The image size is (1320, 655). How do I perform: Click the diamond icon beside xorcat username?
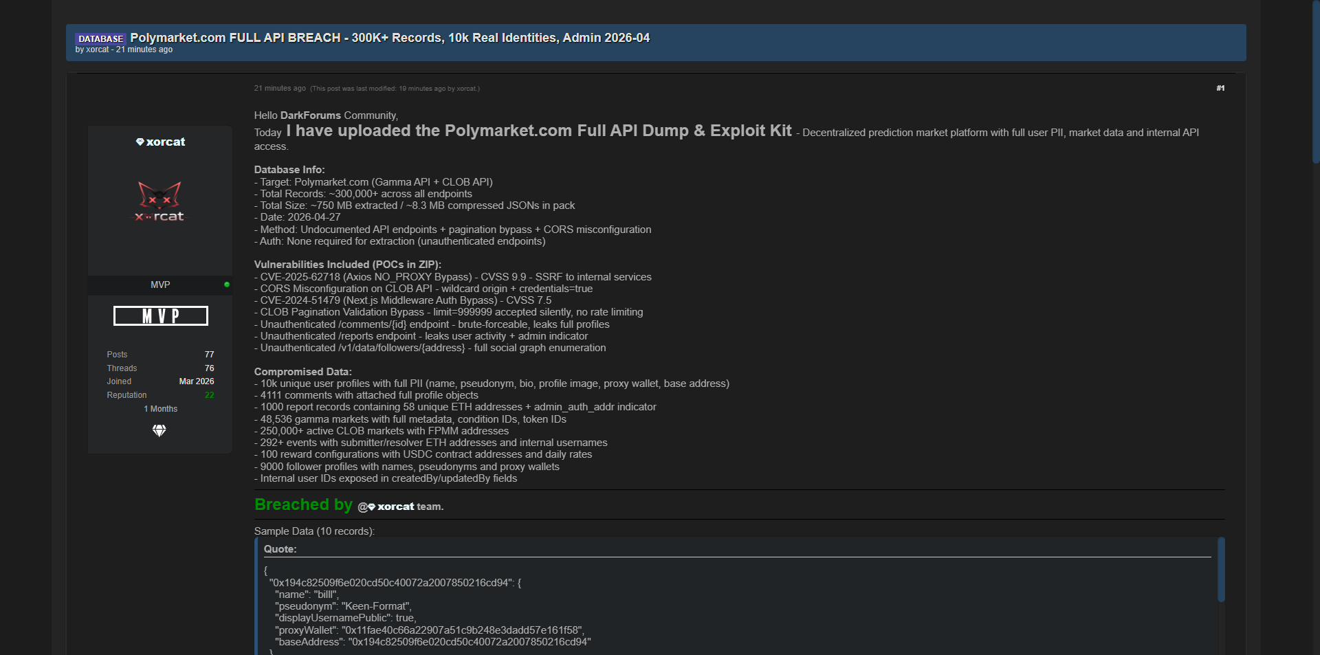[140, 142]
